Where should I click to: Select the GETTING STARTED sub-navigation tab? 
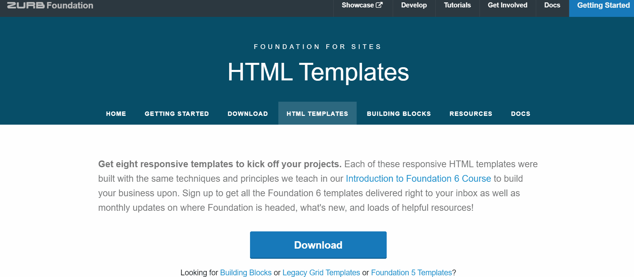pyautogui.click(x=177, y=114)
